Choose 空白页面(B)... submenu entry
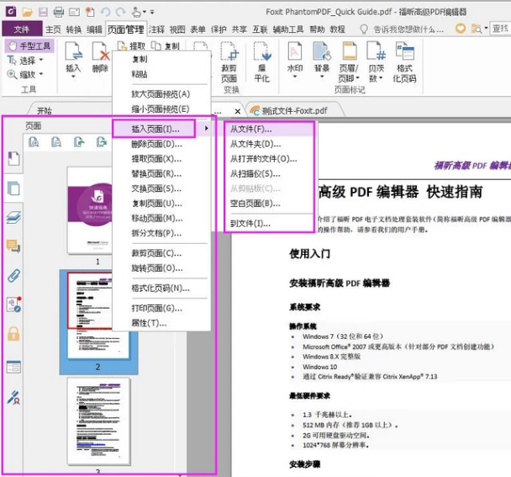The image size is (511, 477). (x=269, y=204)
